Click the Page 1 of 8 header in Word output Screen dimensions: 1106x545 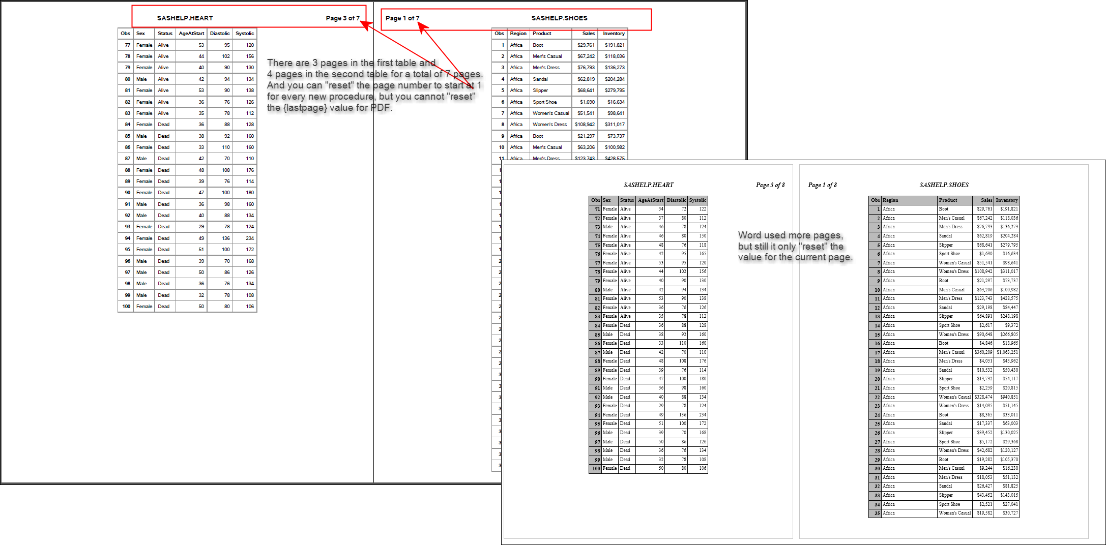click(822, 185)
